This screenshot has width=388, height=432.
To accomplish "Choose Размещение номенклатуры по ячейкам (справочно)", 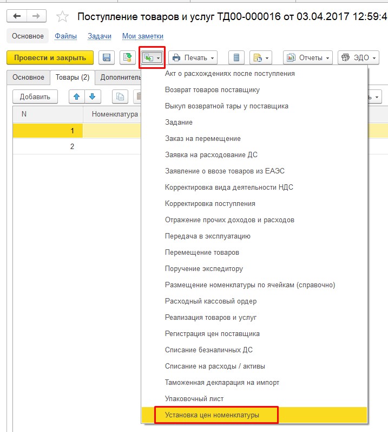I will pyautogui.click(x=254, y=285).
